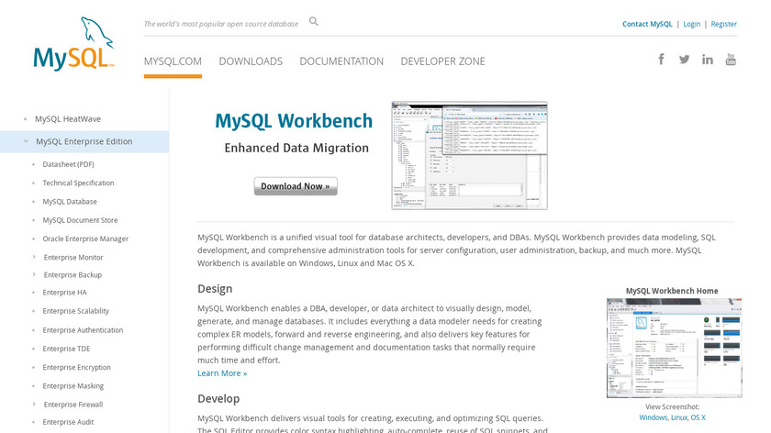Screen dimensions: 771x433
Task: Click the Login link
Action: [x=691, y=24]
